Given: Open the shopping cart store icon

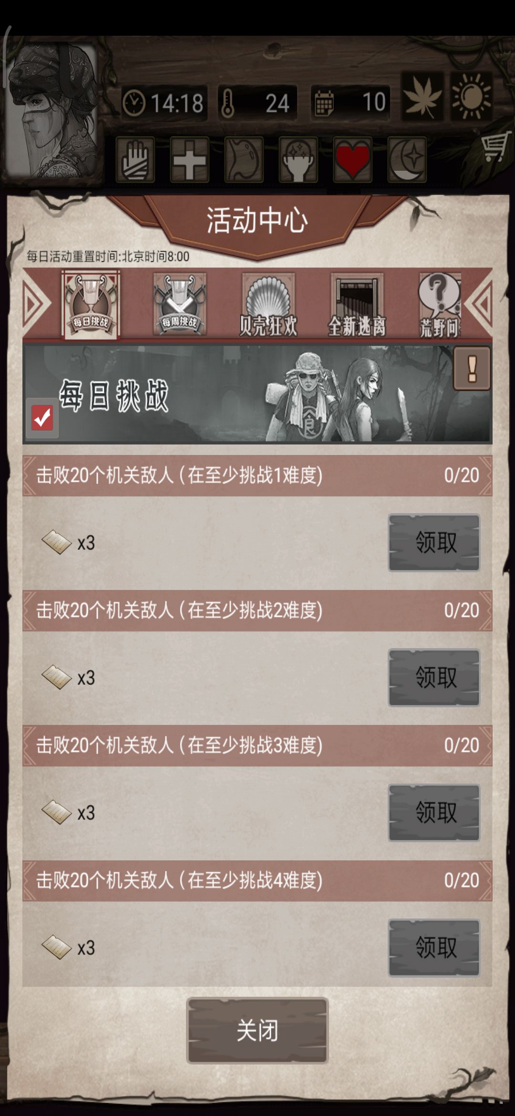Looking at the screenshot, I should click(495, 148).
